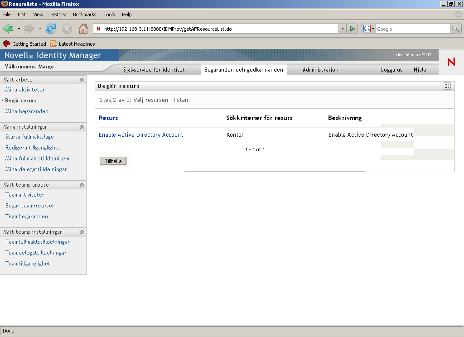Open the Edit menu
The width and height of the screenshot is (464, 337).
22,14
